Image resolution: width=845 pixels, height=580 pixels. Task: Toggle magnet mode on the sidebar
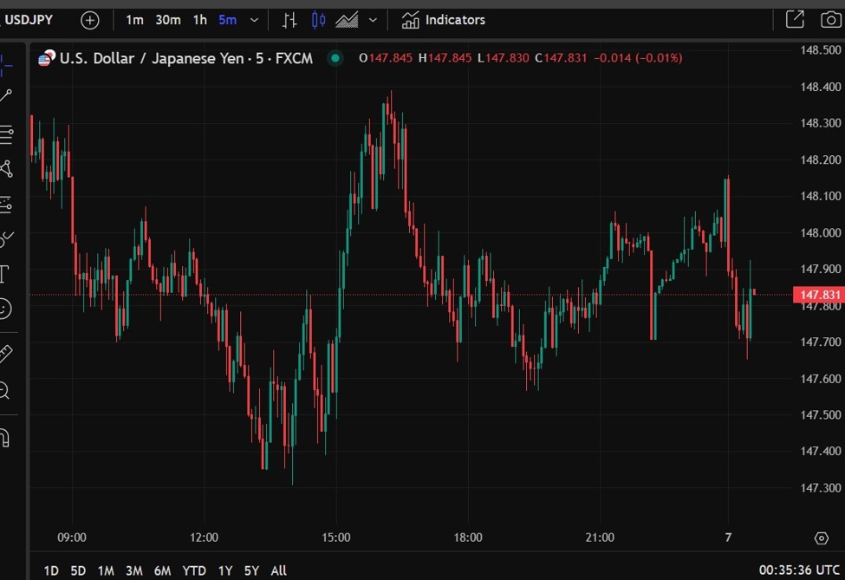(x=4, y=437)
